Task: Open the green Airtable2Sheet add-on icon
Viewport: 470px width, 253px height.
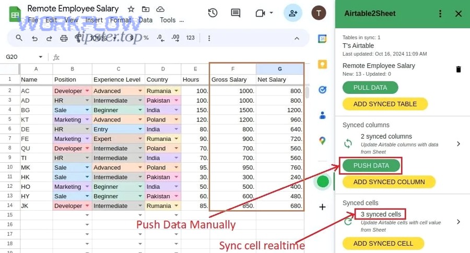Action: [x=323, y=182]
